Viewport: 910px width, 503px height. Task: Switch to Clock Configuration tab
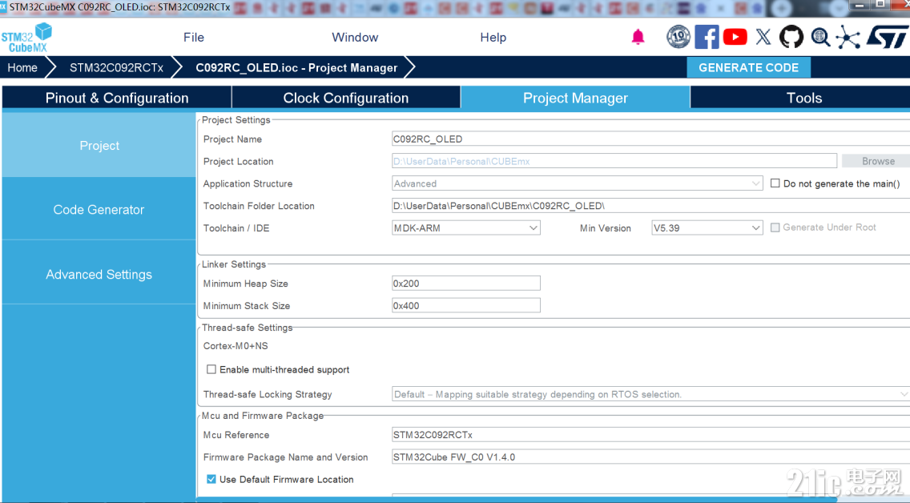[x=346, y=98]
